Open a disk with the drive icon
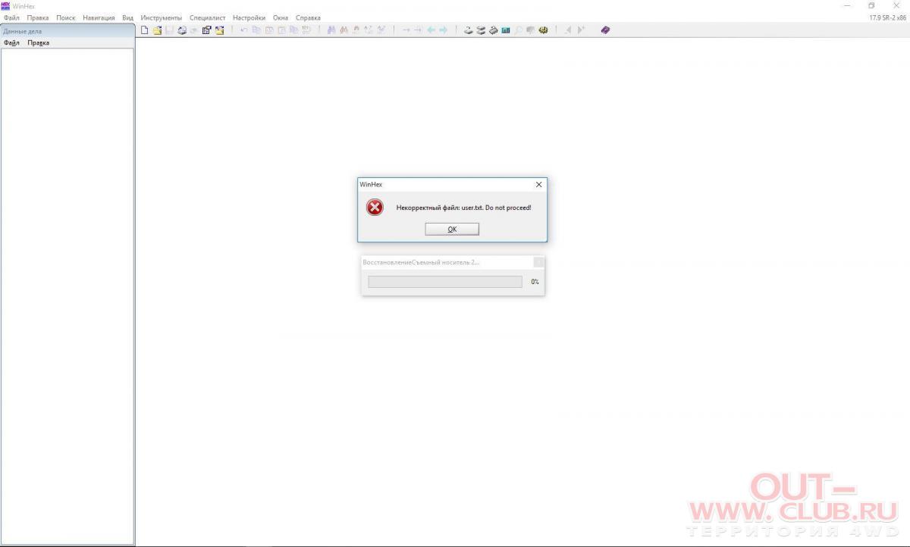 [x=469, y=30]
